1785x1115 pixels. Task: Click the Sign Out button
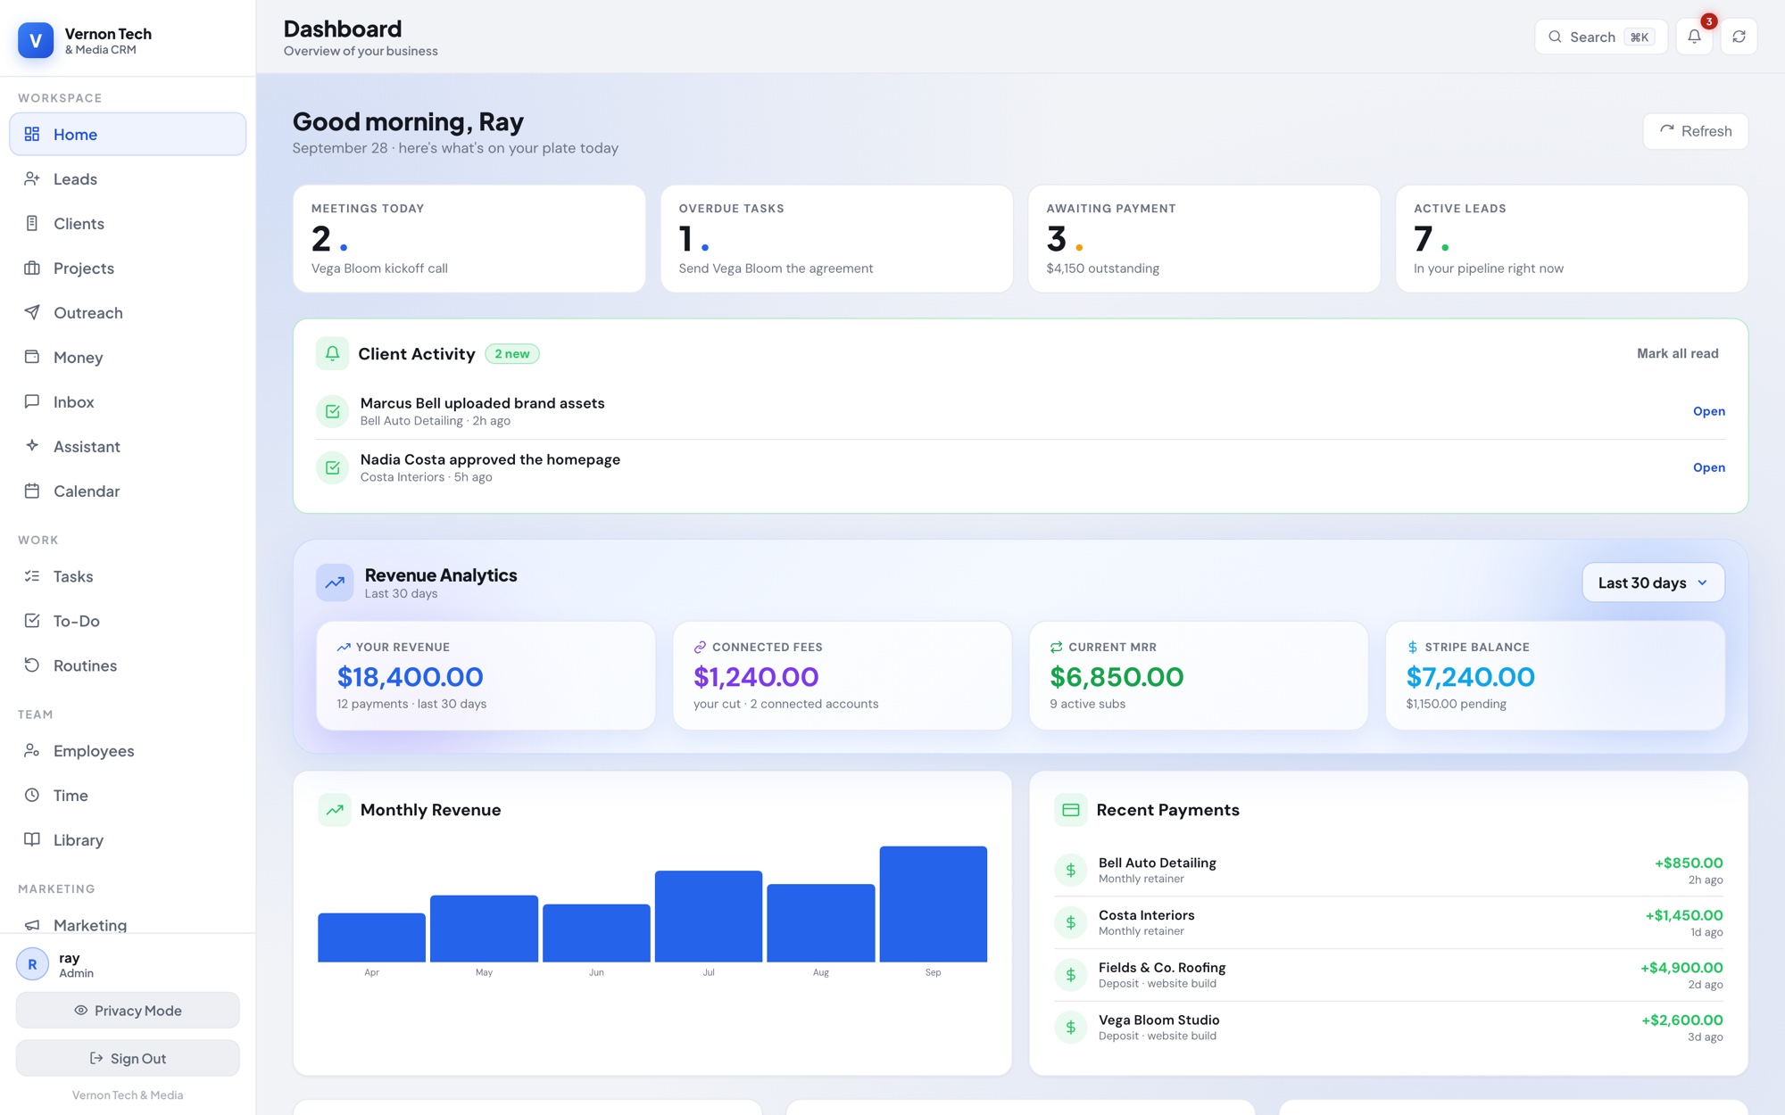pyautogui.click(x=128, y=1059)
